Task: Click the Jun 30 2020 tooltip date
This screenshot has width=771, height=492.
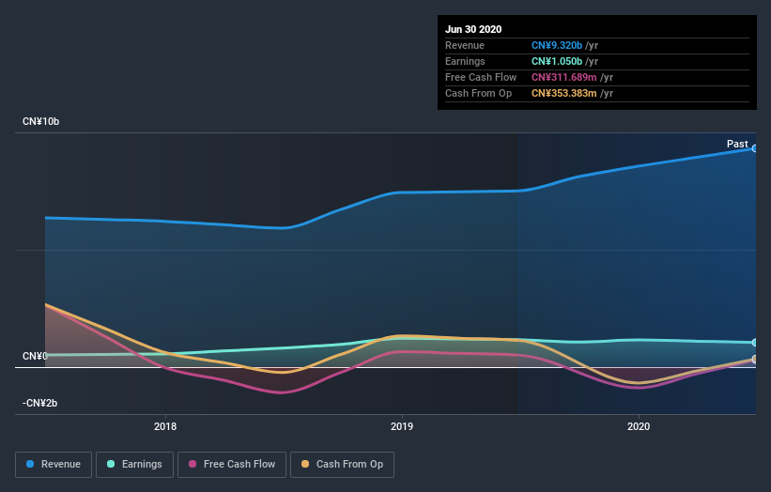Action: click(x=473, y=29)
